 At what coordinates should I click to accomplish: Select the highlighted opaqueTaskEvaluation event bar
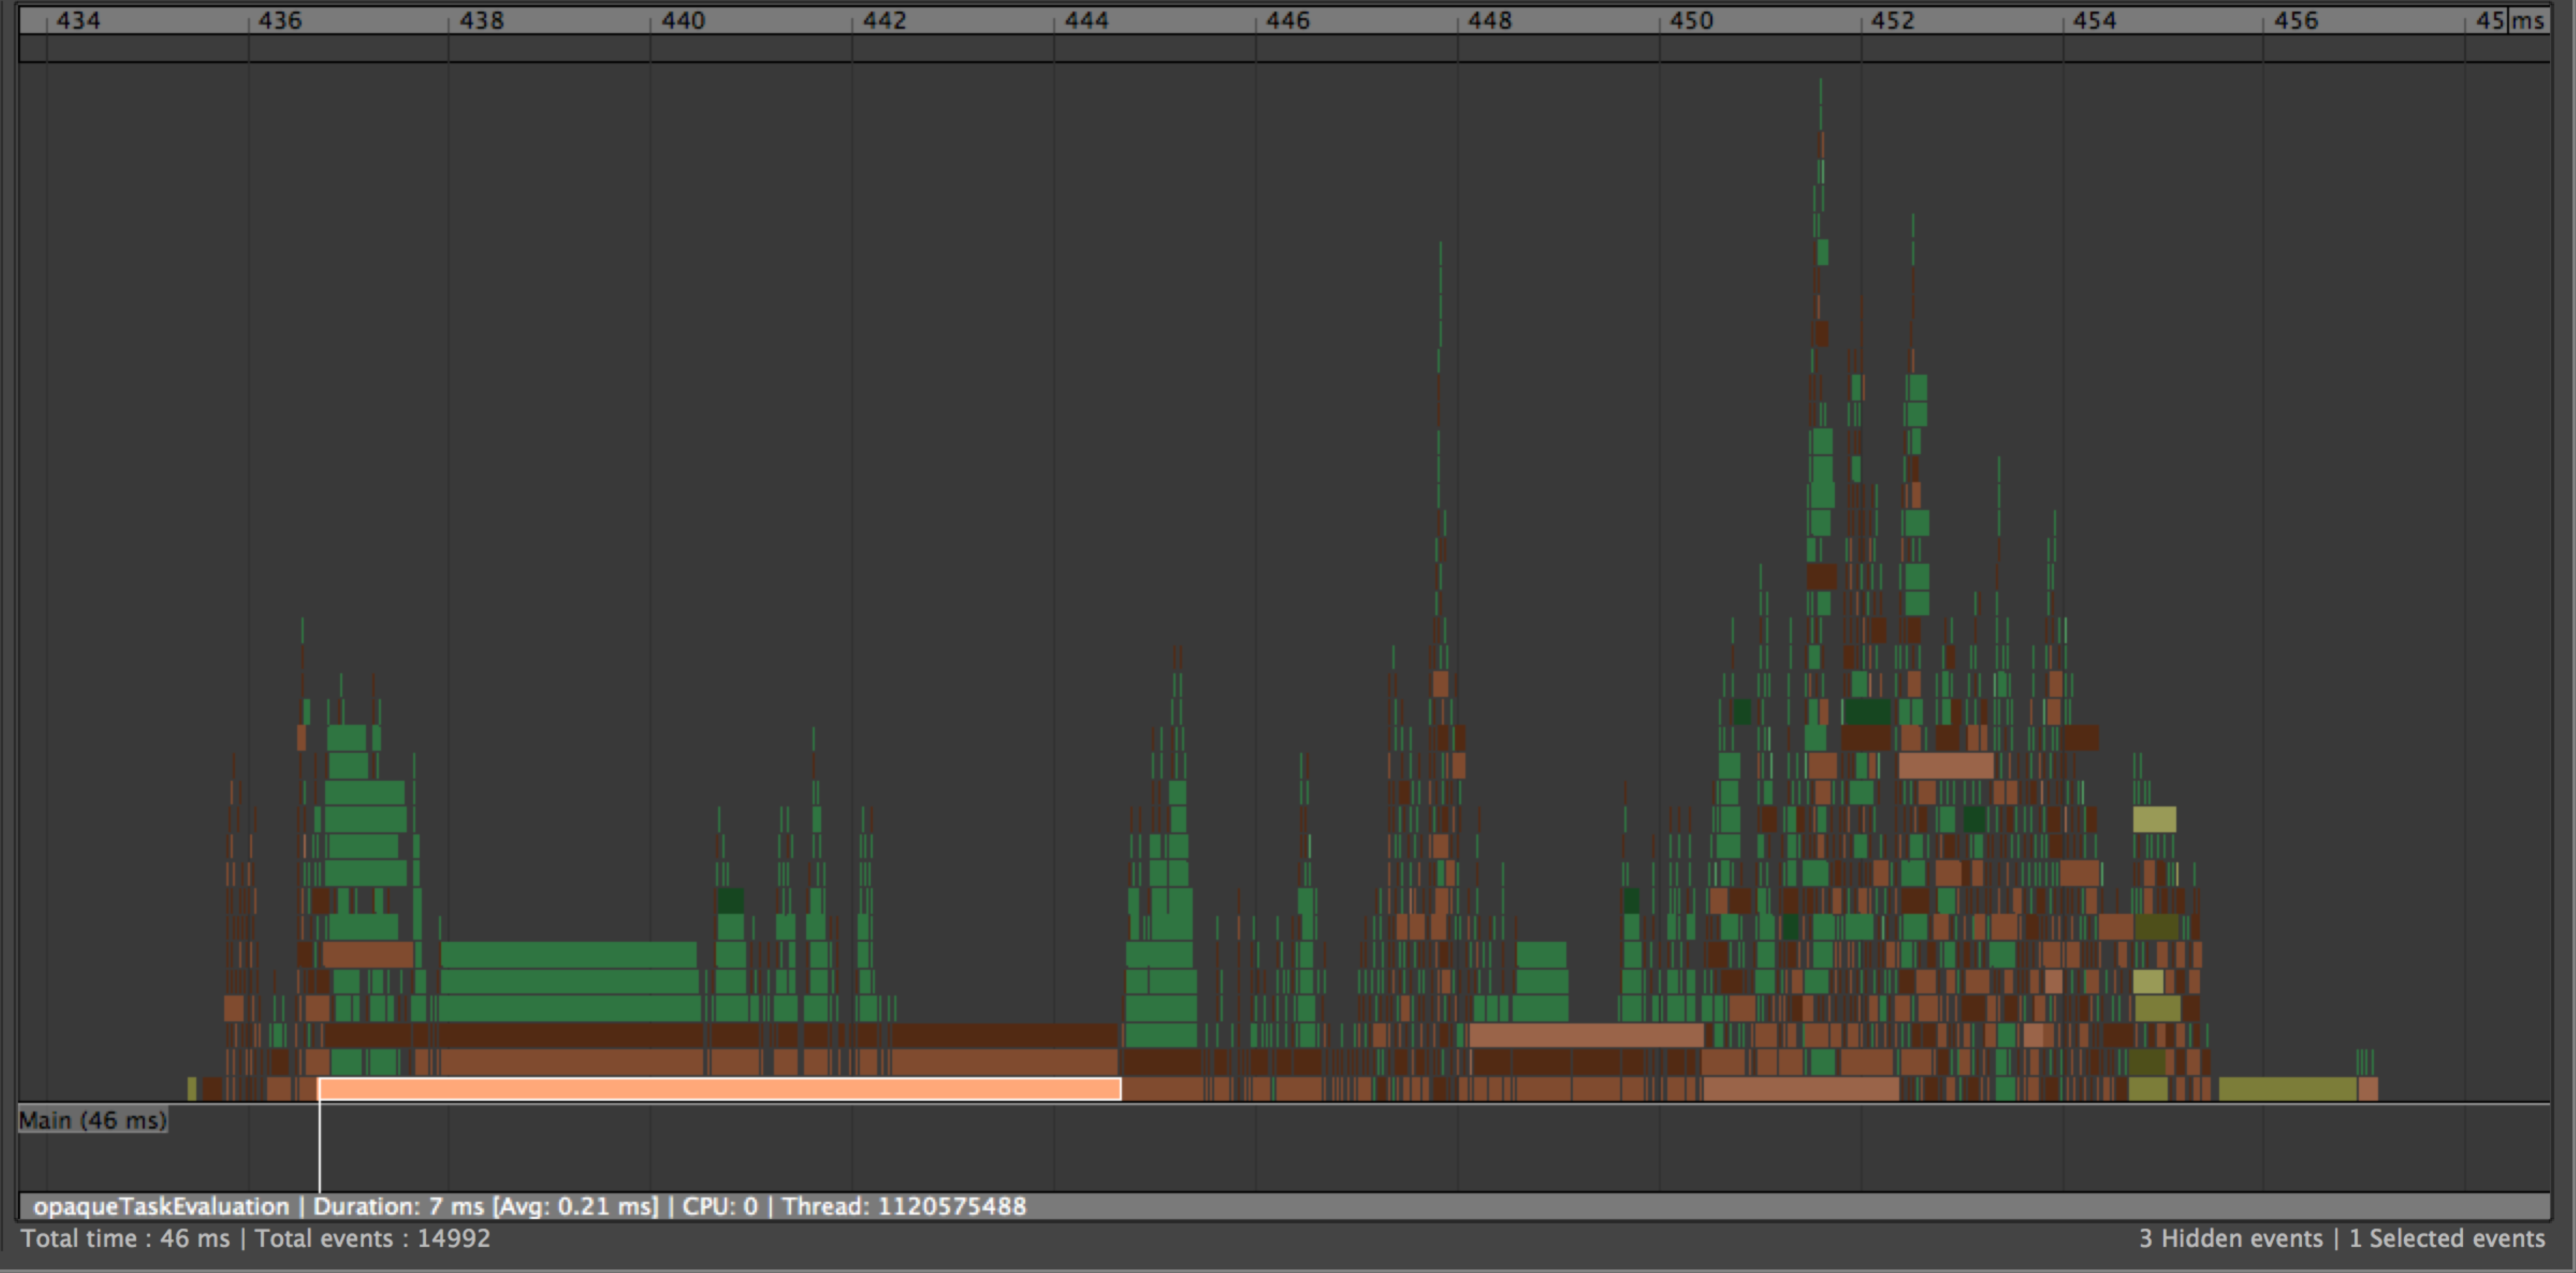click(719, 1089)
